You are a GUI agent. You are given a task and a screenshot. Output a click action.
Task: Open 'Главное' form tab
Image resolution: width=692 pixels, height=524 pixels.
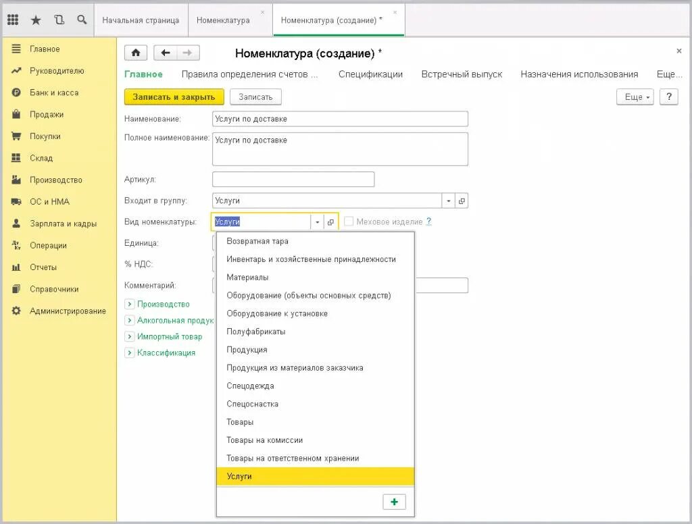coord(143,74)
